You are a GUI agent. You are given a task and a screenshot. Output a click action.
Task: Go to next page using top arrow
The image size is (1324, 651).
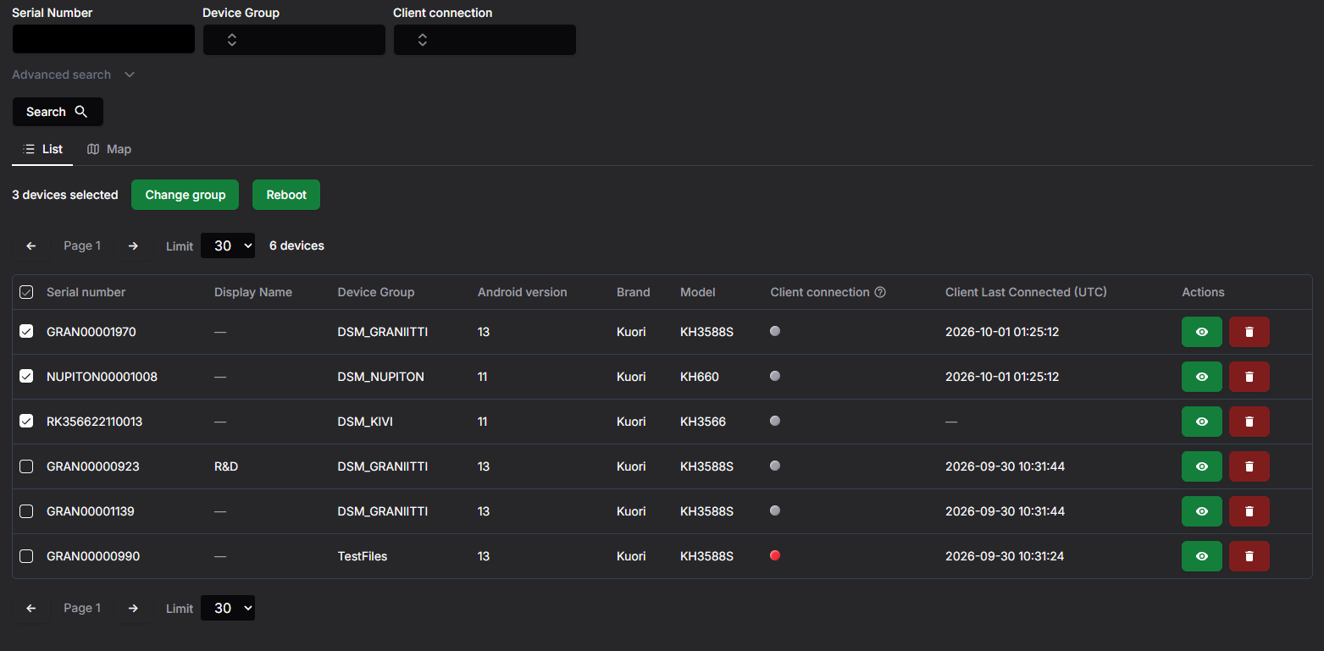pos(133,246)
